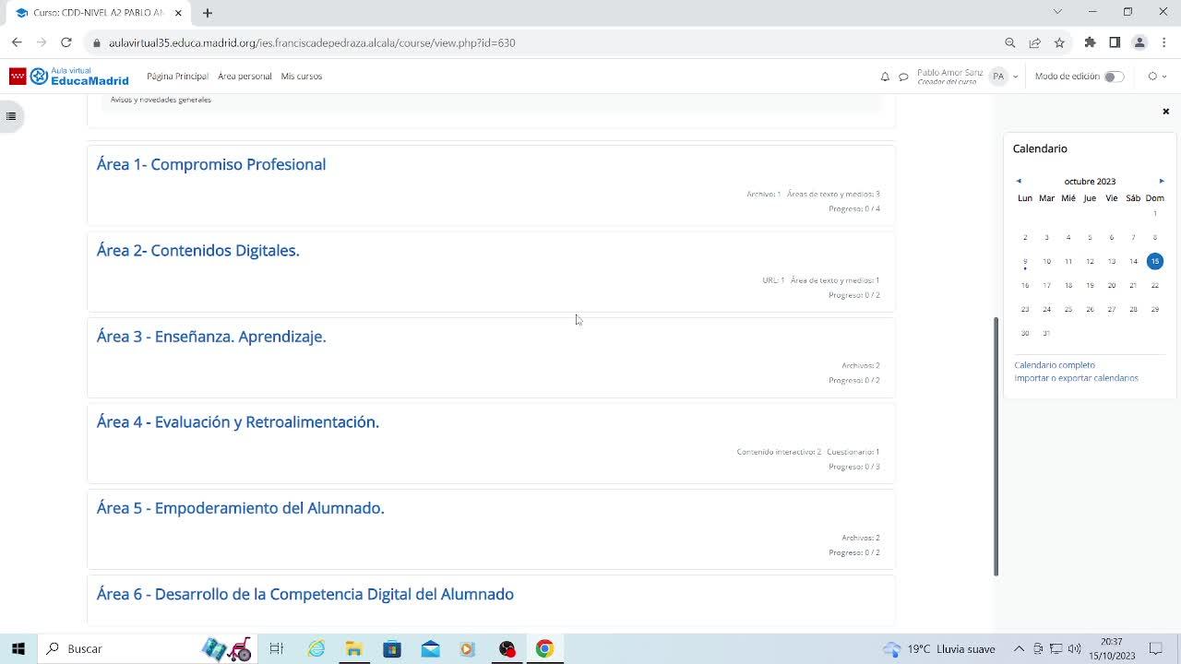Screen dimensions: 1181x664
Task: Bookmark this page with the star
Action: (x=1059, y=42)
